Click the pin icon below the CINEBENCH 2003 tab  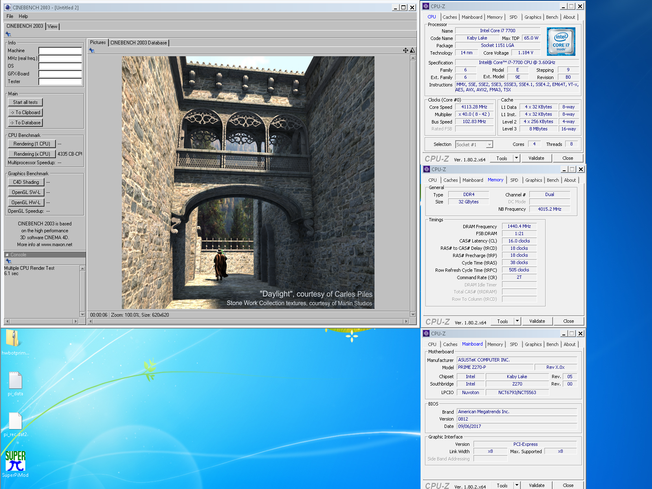[x=8, y=34]
